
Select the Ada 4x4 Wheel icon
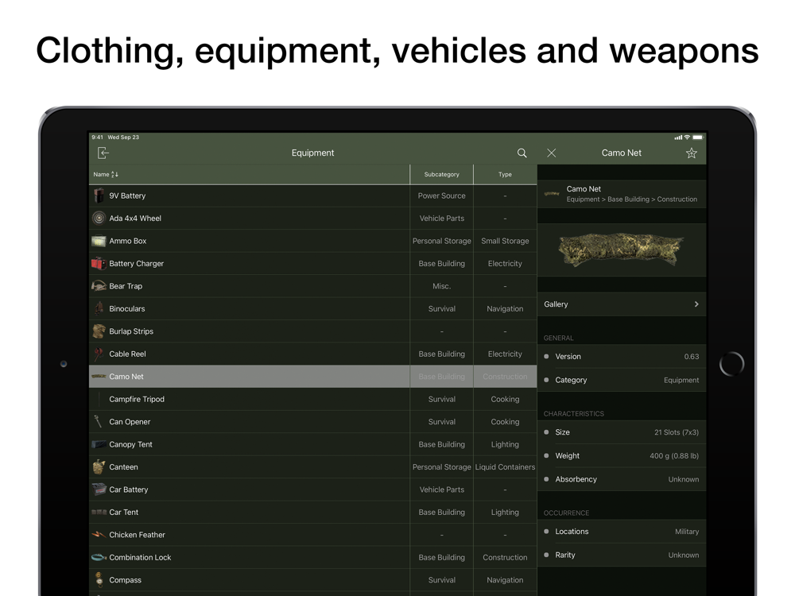(99, 218)
